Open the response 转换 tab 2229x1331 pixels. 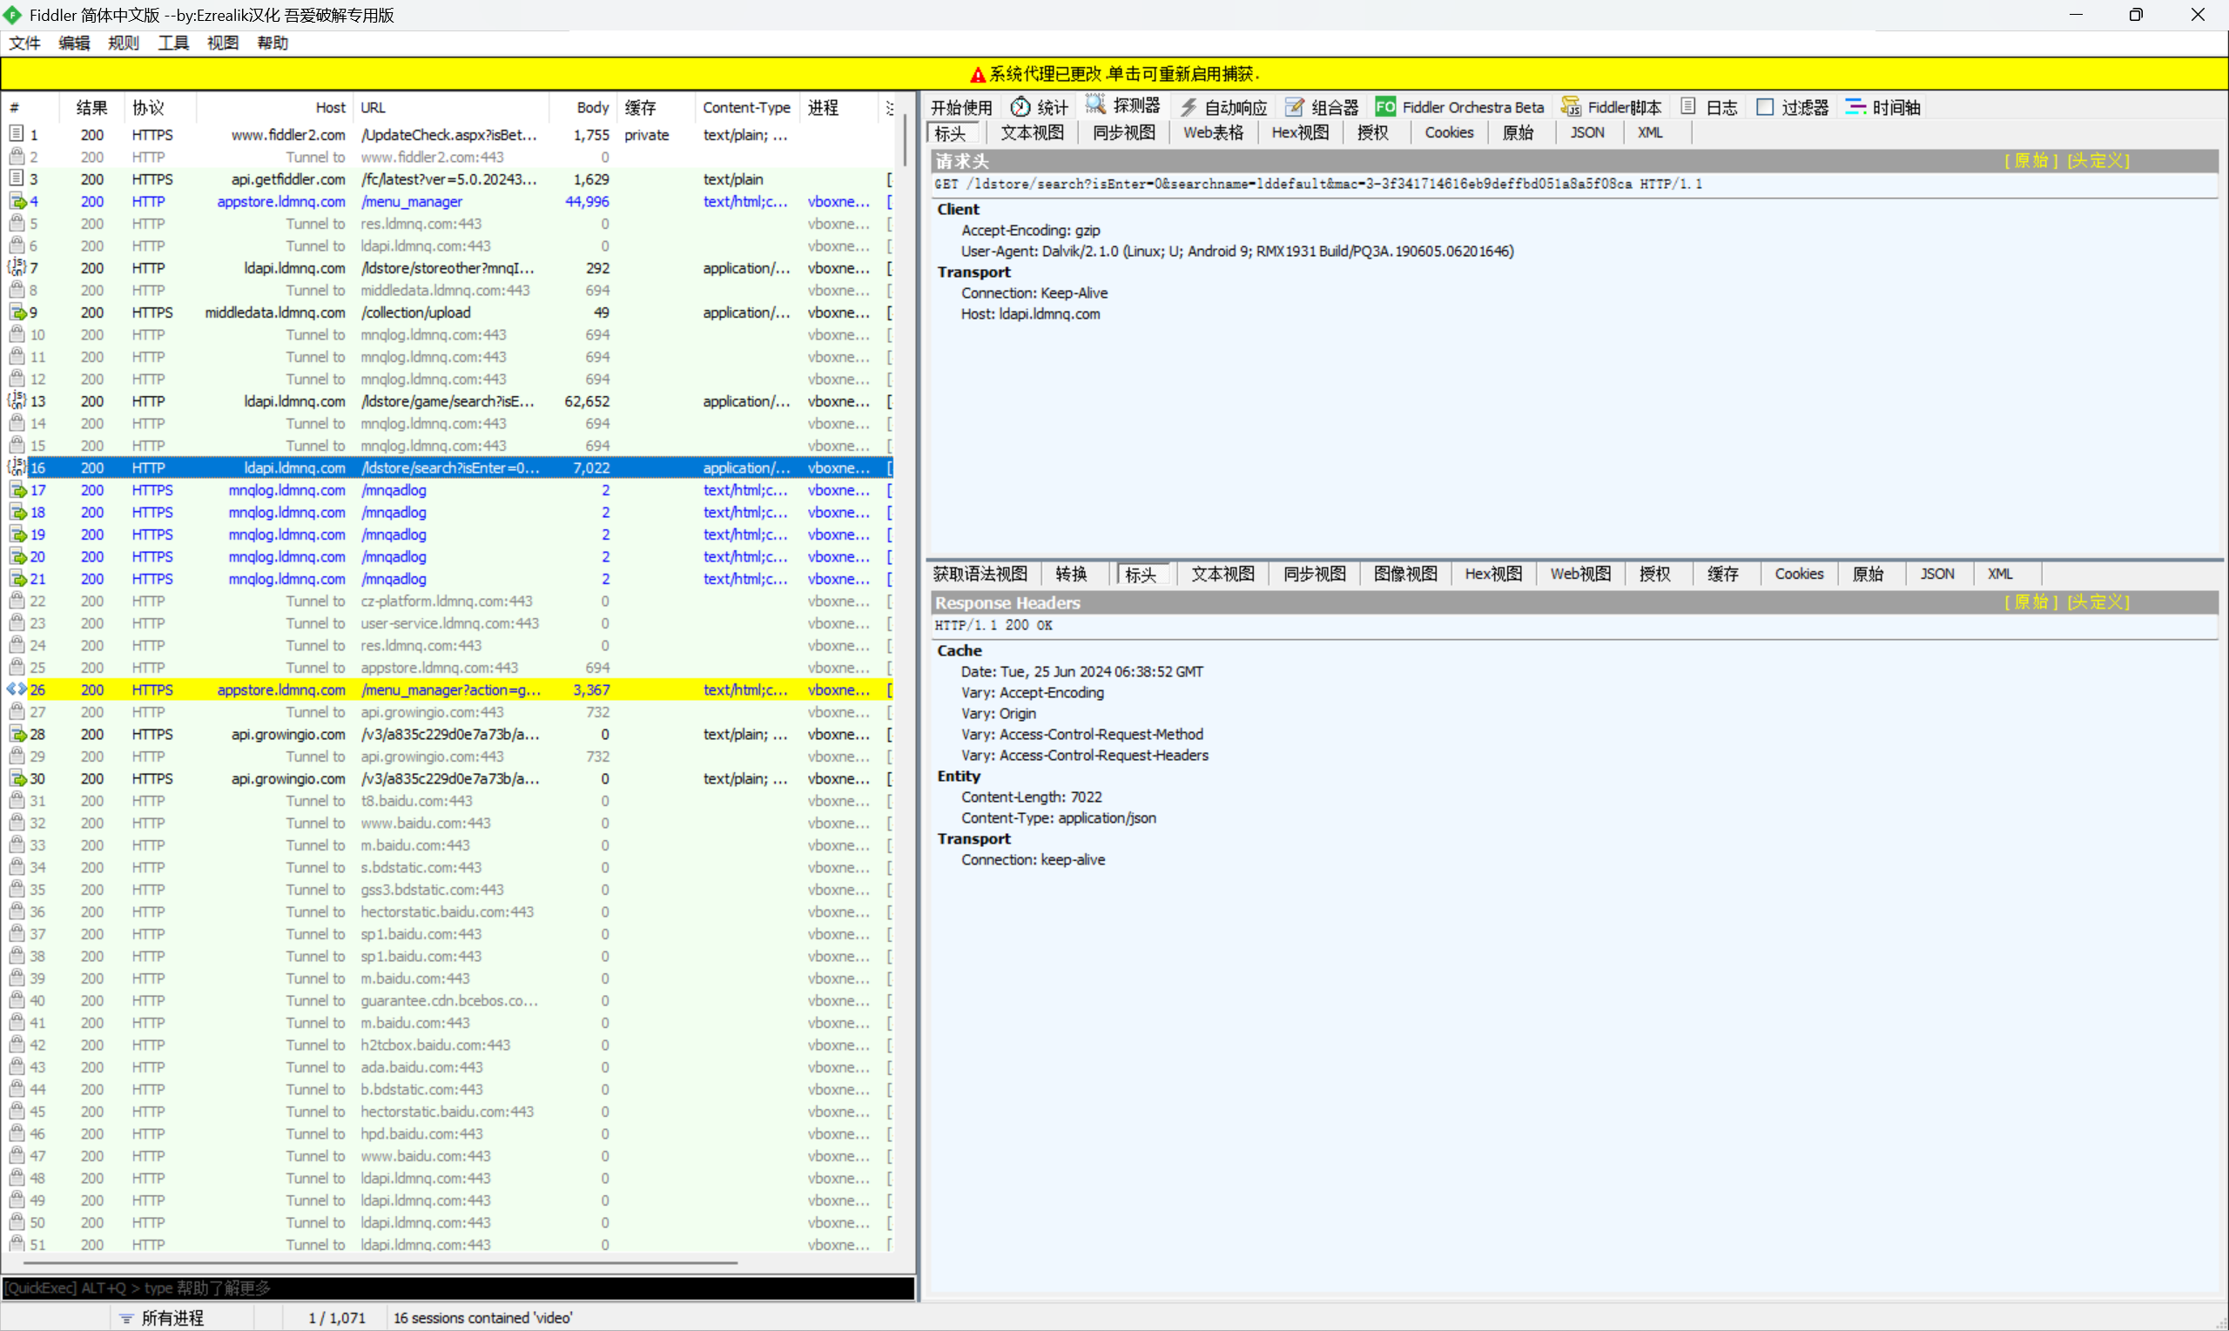1071,574
